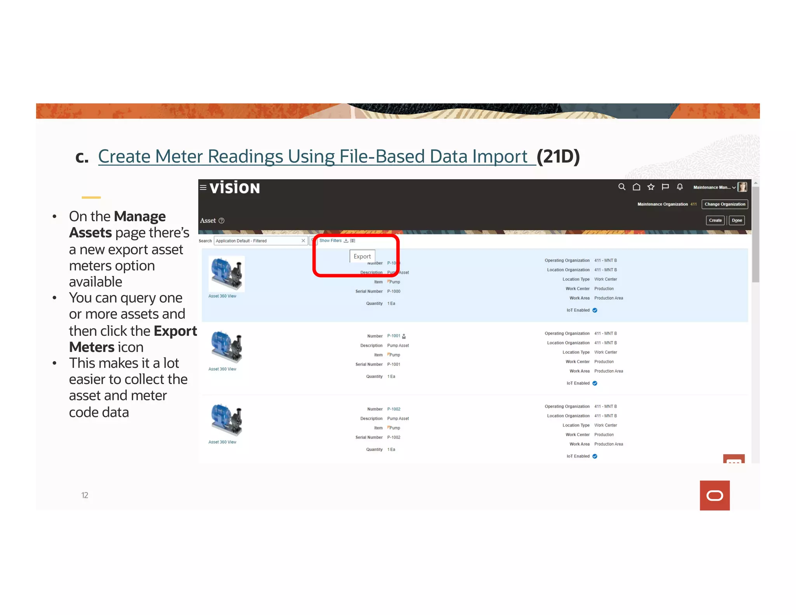The width and height of the screenshot is (796, 615).
Task: Click IoT Enabled checkmark for P-1002
Action: pyautogui.click(x=595, y=456)
